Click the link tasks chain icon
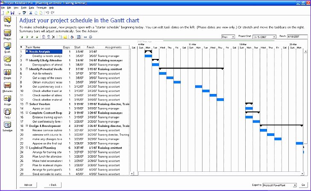The image size is (311, 191). tap(85, 37)
